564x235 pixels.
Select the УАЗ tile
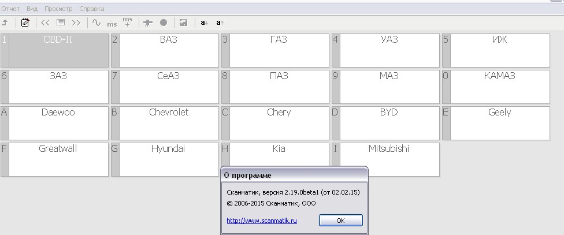tap(386, 50)
